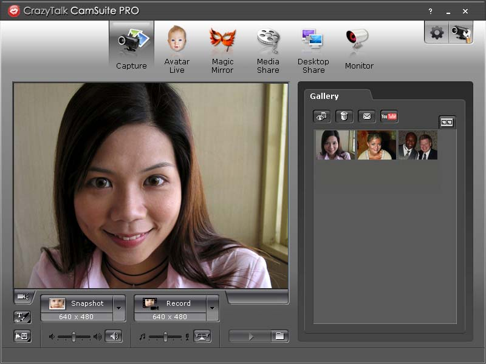486x364 pixels.
Task: Click the effects icon at bottom left
Action: (x=22, y=336)
